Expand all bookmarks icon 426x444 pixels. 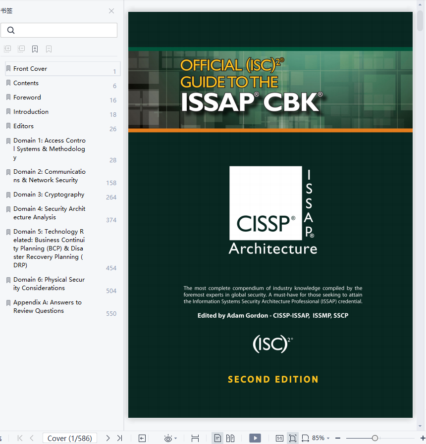7,49
